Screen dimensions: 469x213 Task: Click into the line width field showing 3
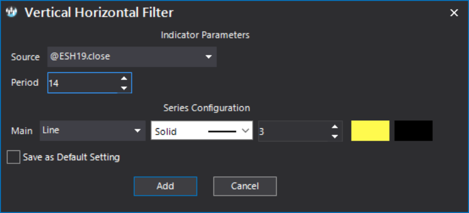tap(293, 131)
